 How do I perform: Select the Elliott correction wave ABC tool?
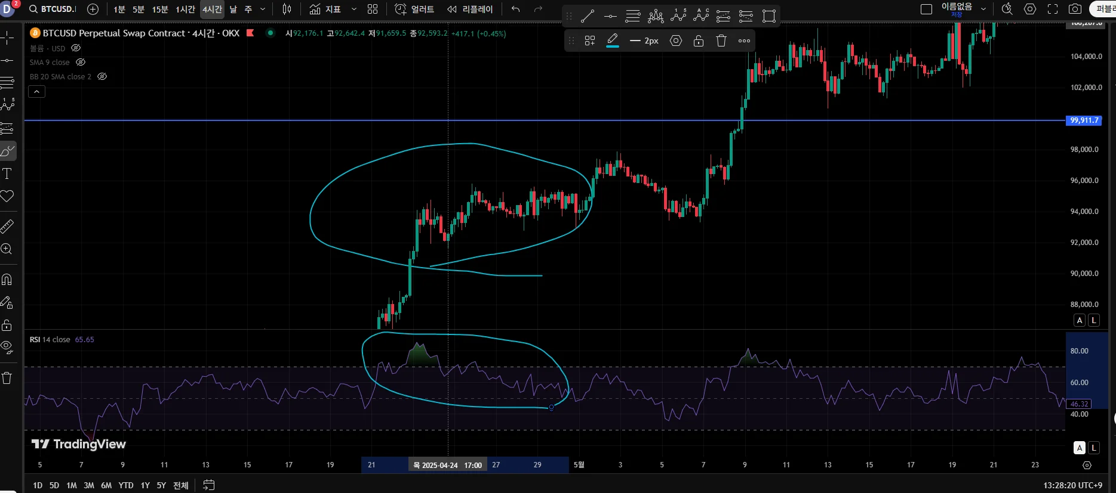[701, 16]
